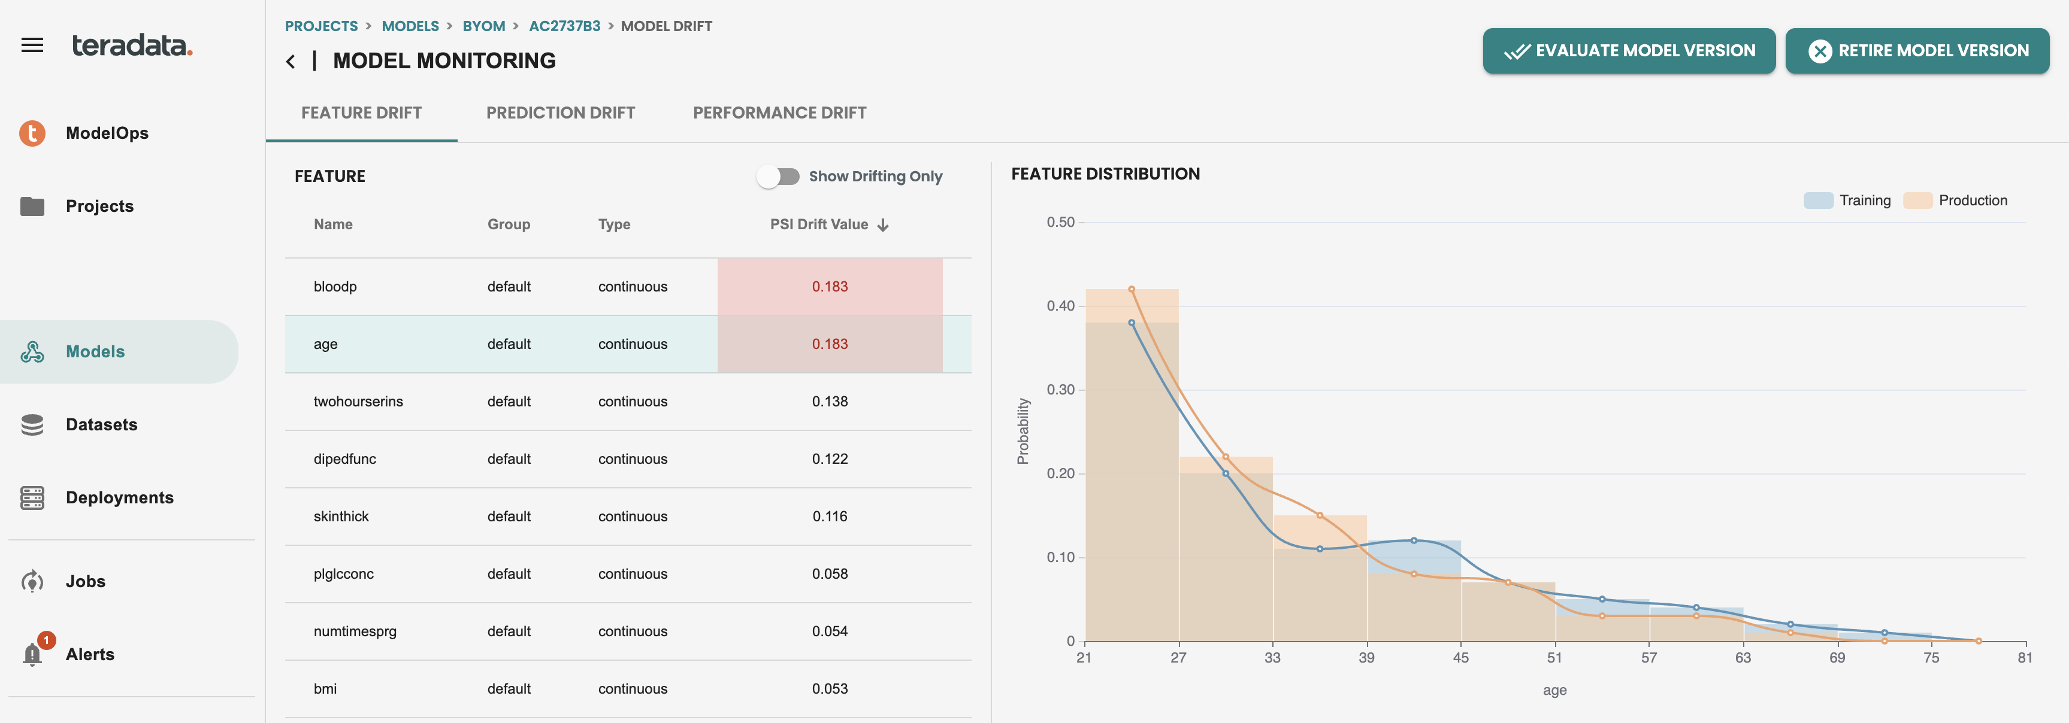Select the bmi feature row
The image size is (2069, 723).
628,688
